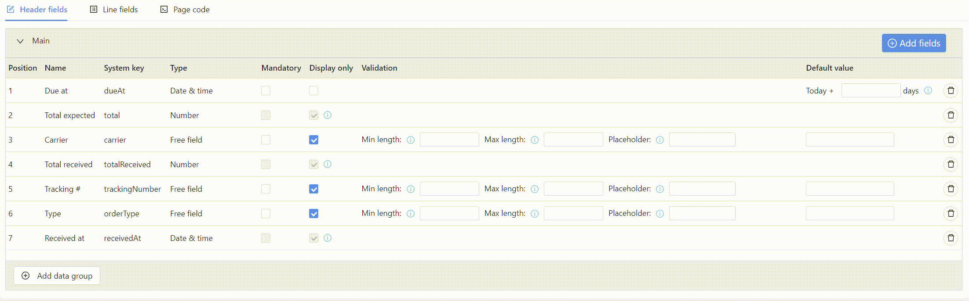This screenshot has height=301, width=969.
Task: Click trash icon for Total expected row
Action: (x=951, y=115)
